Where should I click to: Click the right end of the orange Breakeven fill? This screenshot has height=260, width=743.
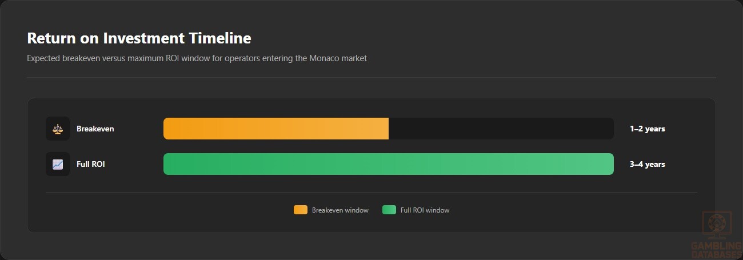(x=385, y=129)
